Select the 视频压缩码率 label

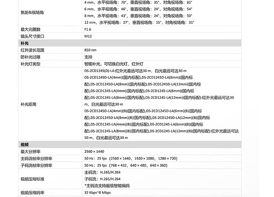(x=33, y=193)
